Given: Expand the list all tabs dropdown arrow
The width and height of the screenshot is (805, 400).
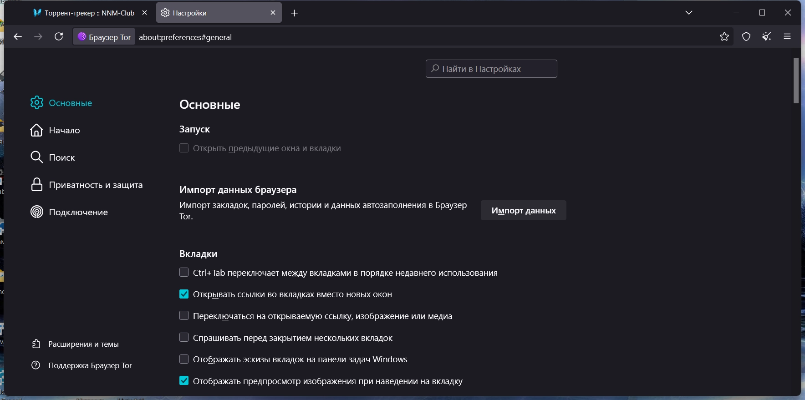Looking at the screenshot, I should (689, 13).
